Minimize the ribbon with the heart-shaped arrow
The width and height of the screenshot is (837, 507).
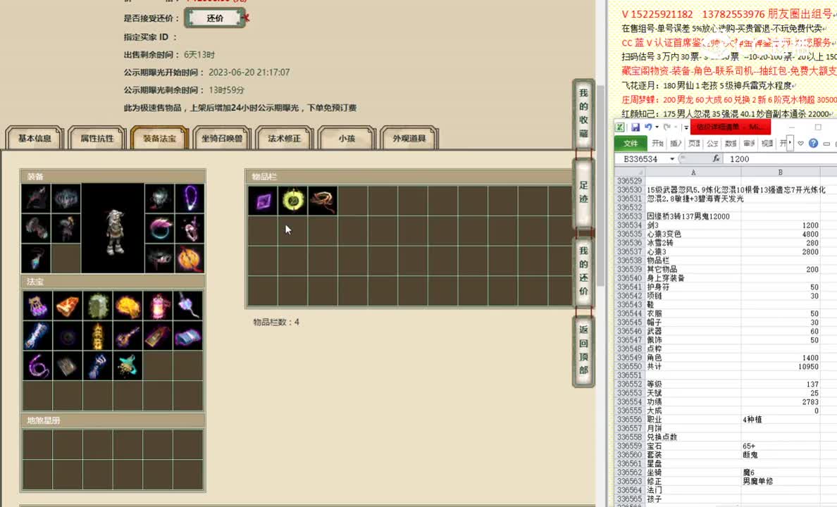(x=800, y=143)
